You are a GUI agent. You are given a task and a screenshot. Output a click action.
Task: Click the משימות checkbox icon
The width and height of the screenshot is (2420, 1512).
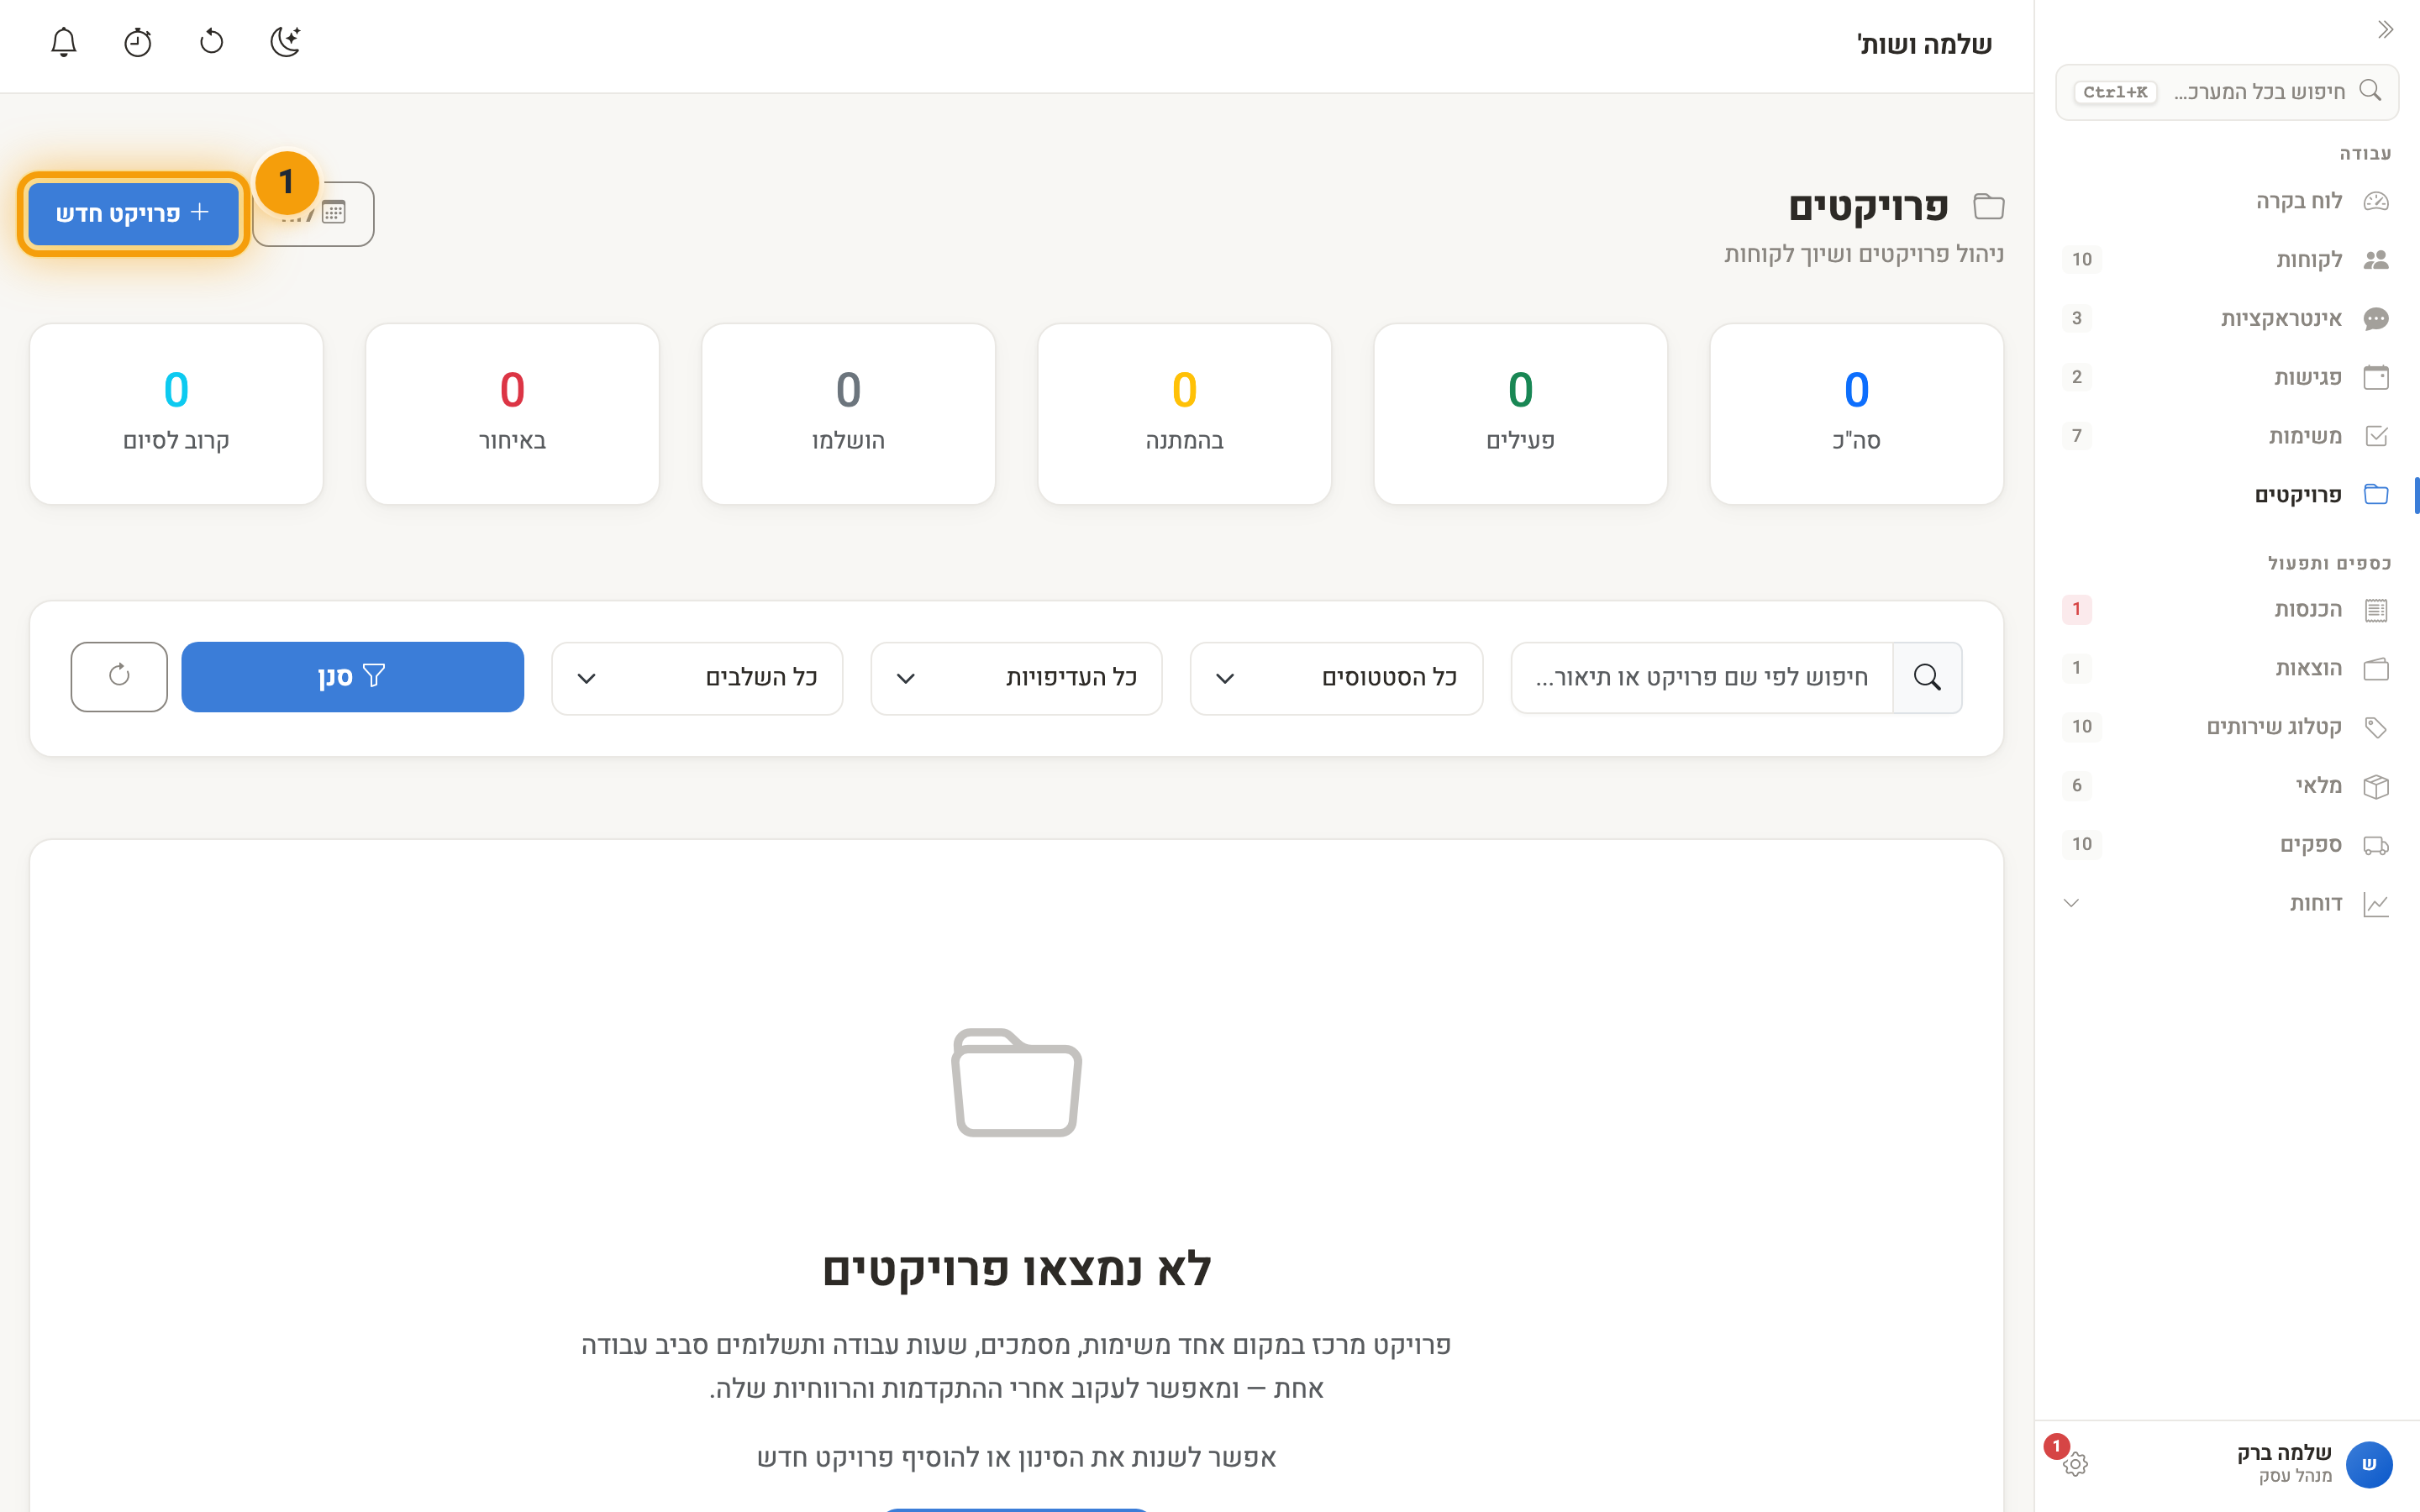(2376, 436)
